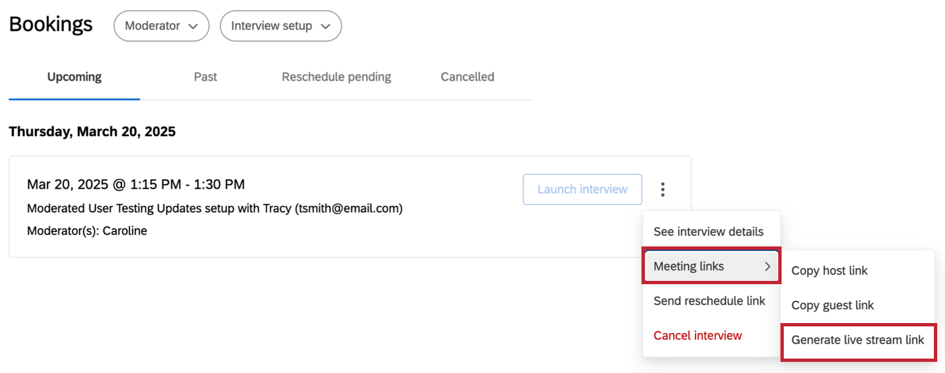The width and height of the screenshot is (945, 373).
Task: Select See interview details from the menu
Action: tap(709, 231)
